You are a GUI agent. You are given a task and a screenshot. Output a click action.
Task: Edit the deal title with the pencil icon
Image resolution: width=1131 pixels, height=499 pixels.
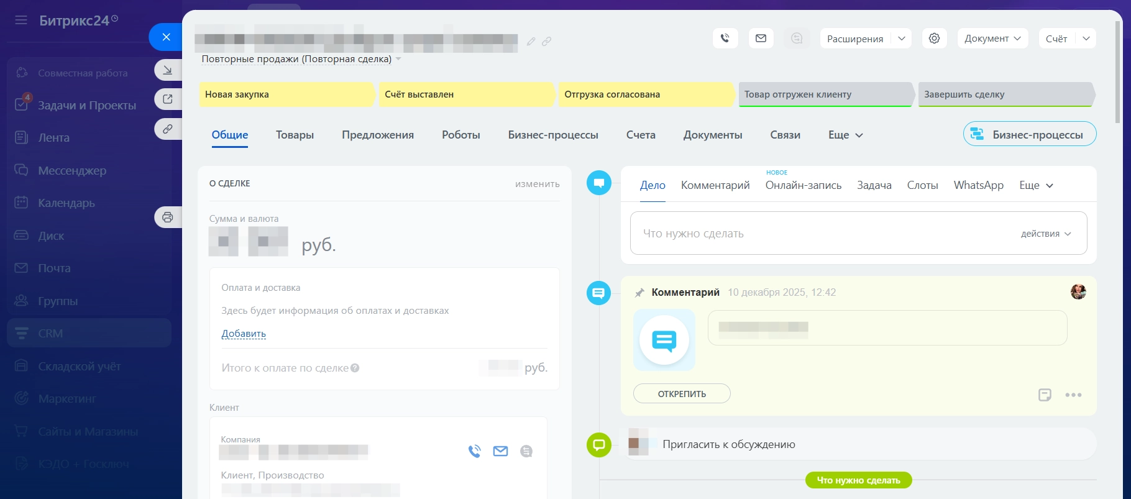pyautogui.click(x=531, y=42)
